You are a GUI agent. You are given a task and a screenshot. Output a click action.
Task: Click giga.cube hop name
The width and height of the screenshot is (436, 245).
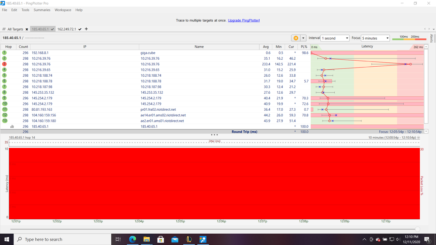[x=148, y=53]
